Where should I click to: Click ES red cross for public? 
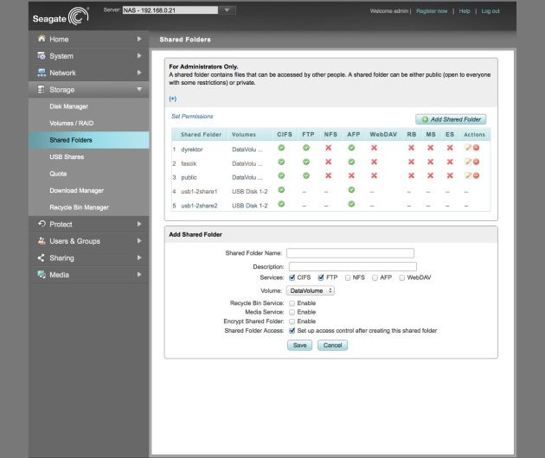(x=450, y=175)
